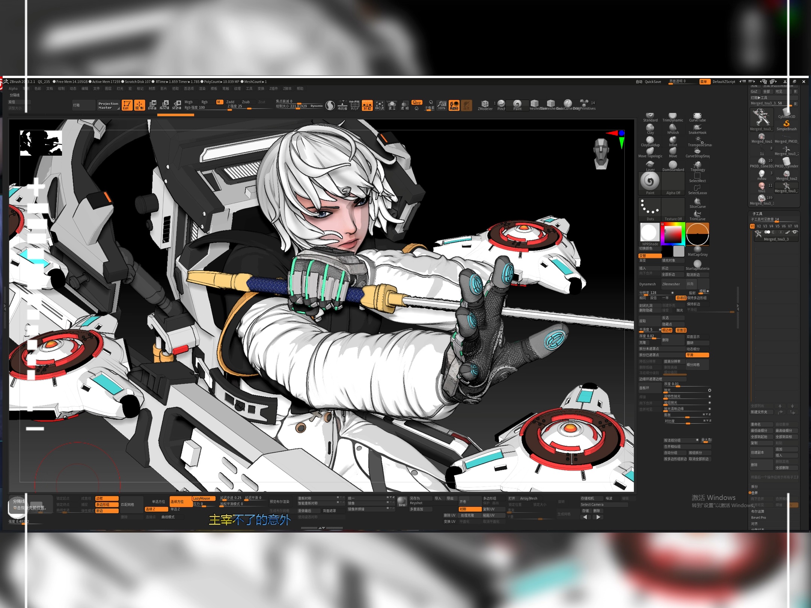This screenshot has height=608, width=811.
Task: Open the Dots stroke picker
Action: [650, 209]
